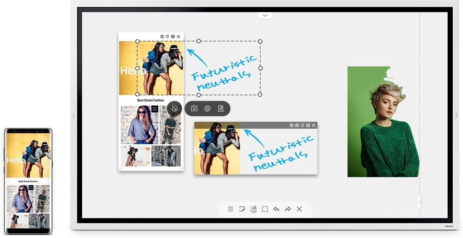Change layout of the mirrored phone window
The width and height of the screenshot is (463, 238).
tap(173, 37)
